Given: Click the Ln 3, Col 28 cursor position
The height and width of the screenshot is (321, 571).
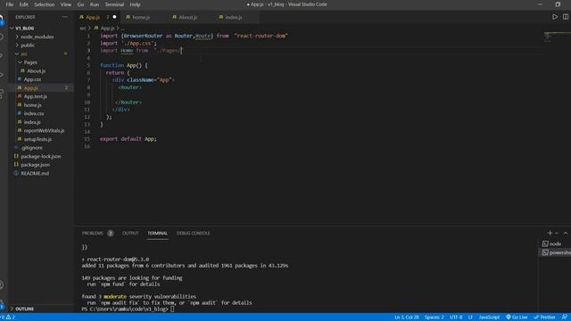Looking at the screenshot, I should click(406, 317).
